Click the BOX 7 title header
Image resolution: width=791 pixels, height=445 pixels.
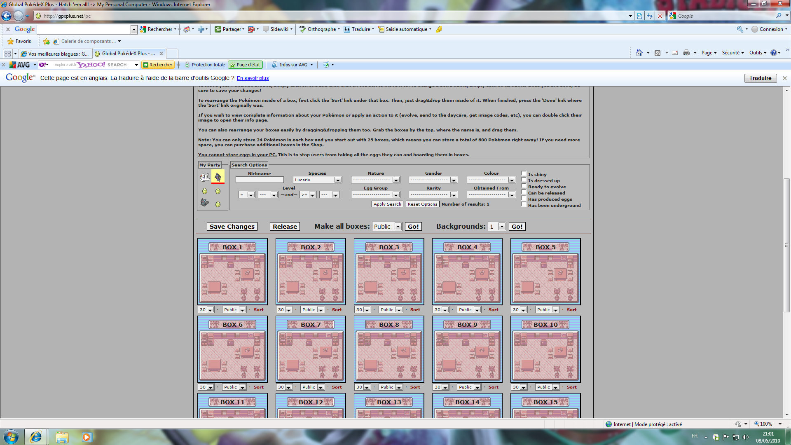click(x=311, y=325)
